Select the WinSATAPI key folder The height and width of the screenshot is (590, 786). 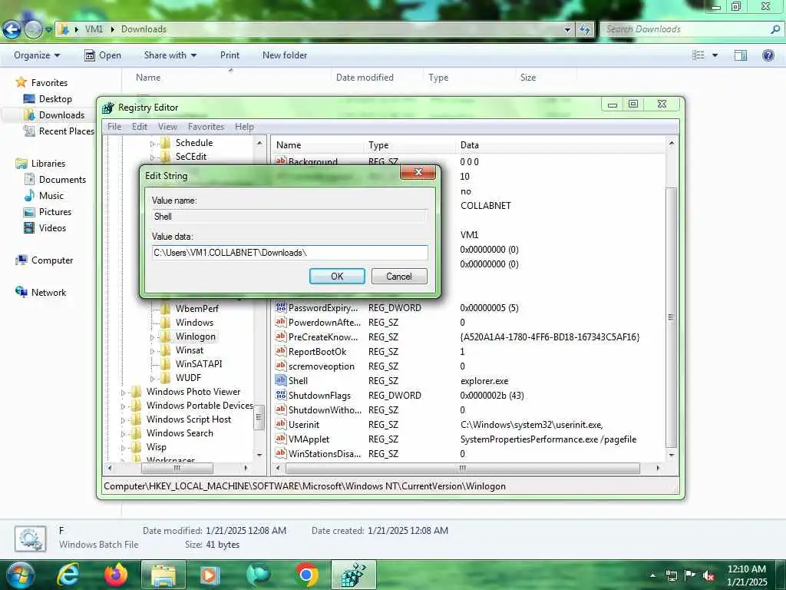166,363
